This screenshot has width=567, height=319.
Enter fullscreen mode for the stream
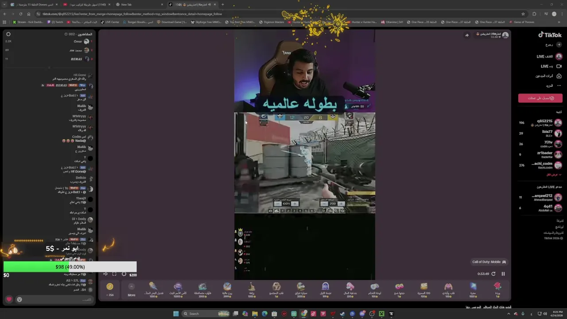tap(114, 274)
